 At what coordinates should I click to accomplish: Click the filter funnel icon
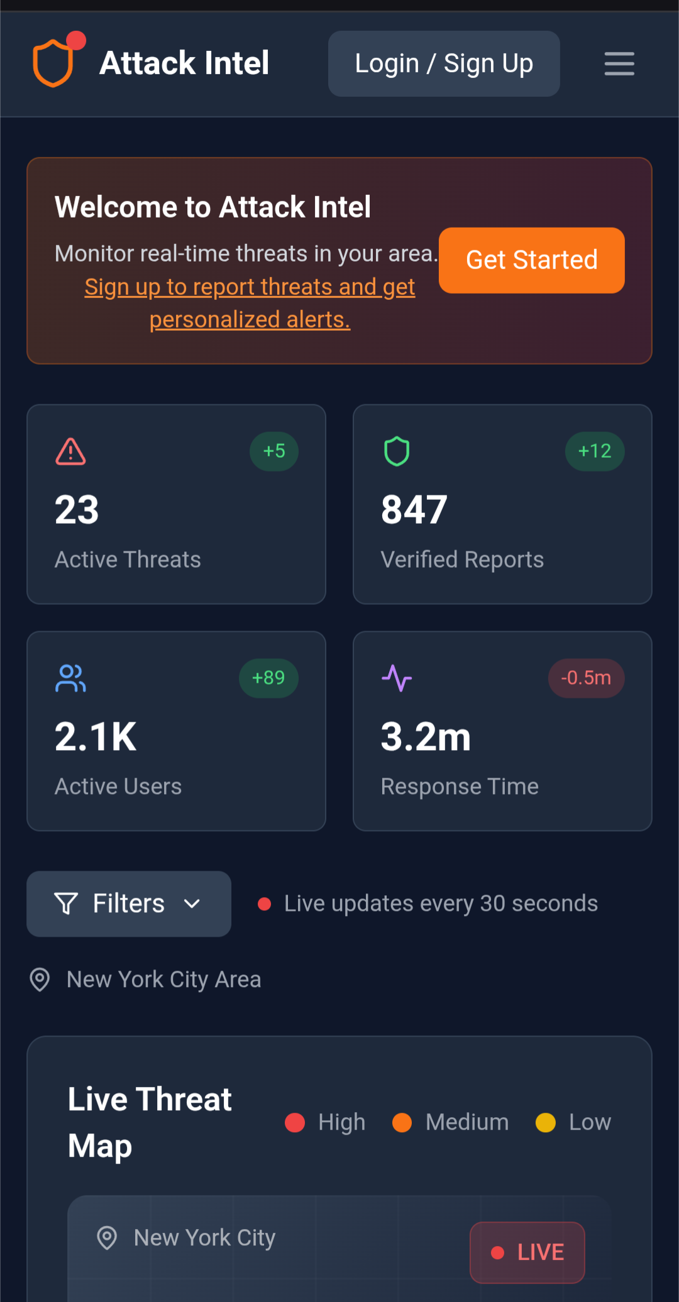click(67, 903)
